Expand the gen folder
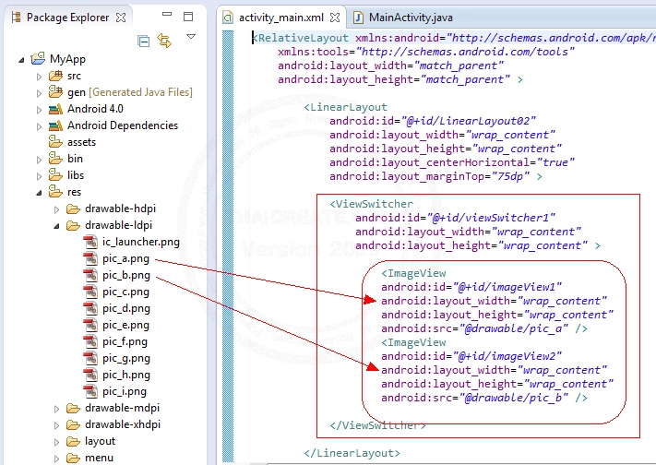The height and width of the screenshot is (465, 656). [x=40, y=93]
